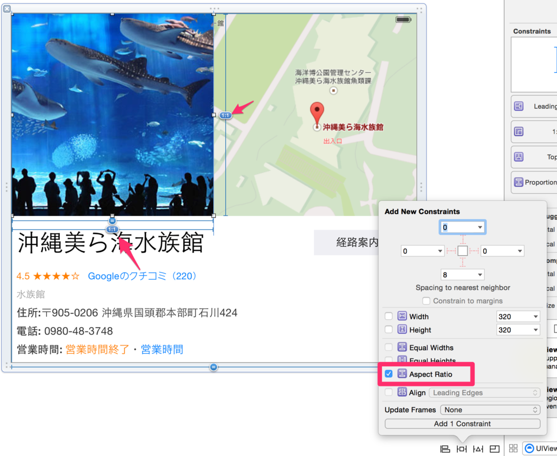Open the Pin constraints tool in bottom toolbar
Viewport: 557px width, 456px height.
461,449
